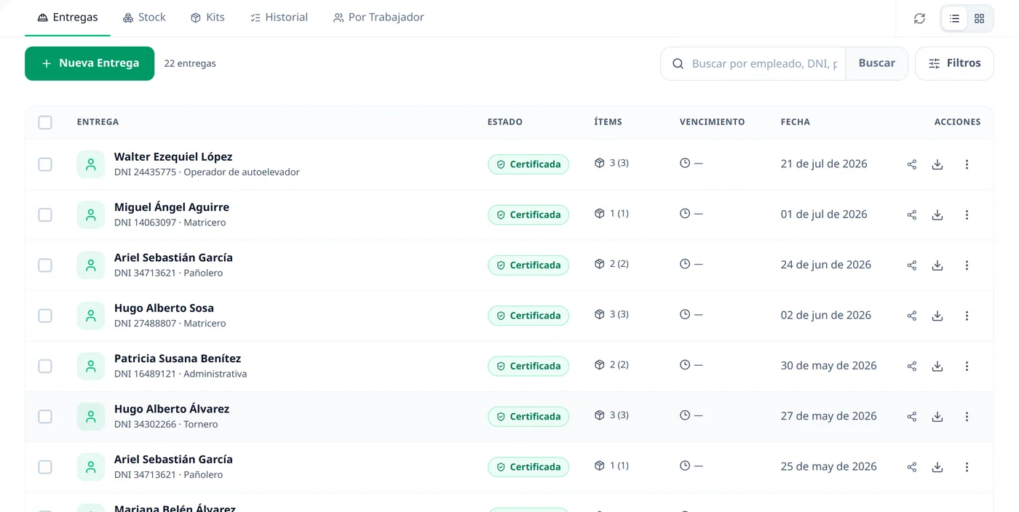Screen dimensions: 1019x512
Task: Click the Fecha column header
Action: point(796,122)
